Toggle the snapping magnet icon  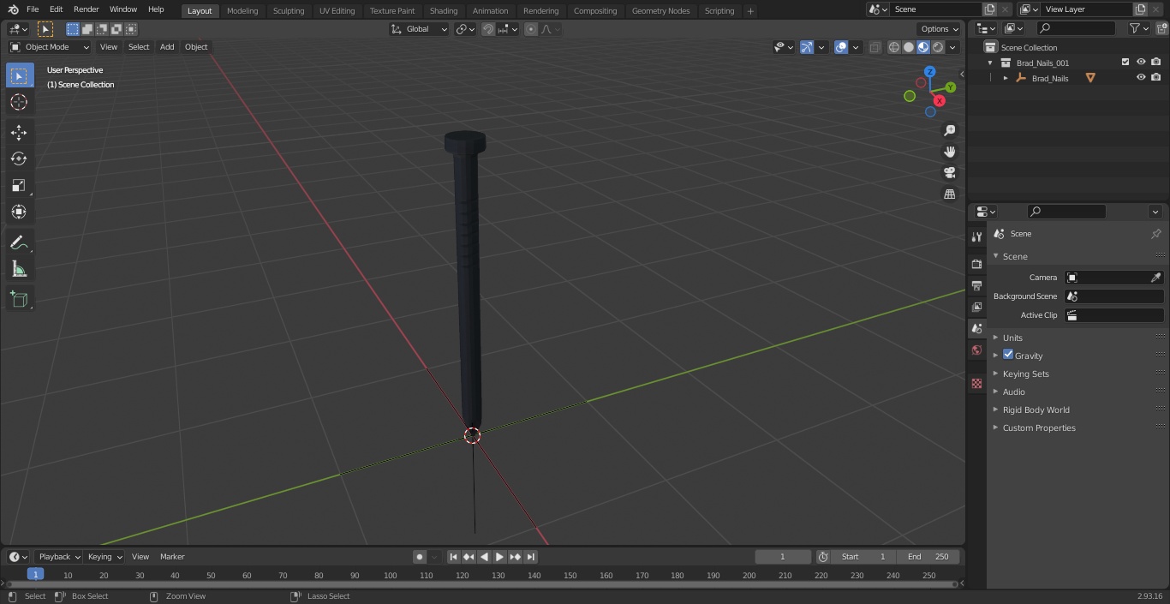[x=487, y=29]
